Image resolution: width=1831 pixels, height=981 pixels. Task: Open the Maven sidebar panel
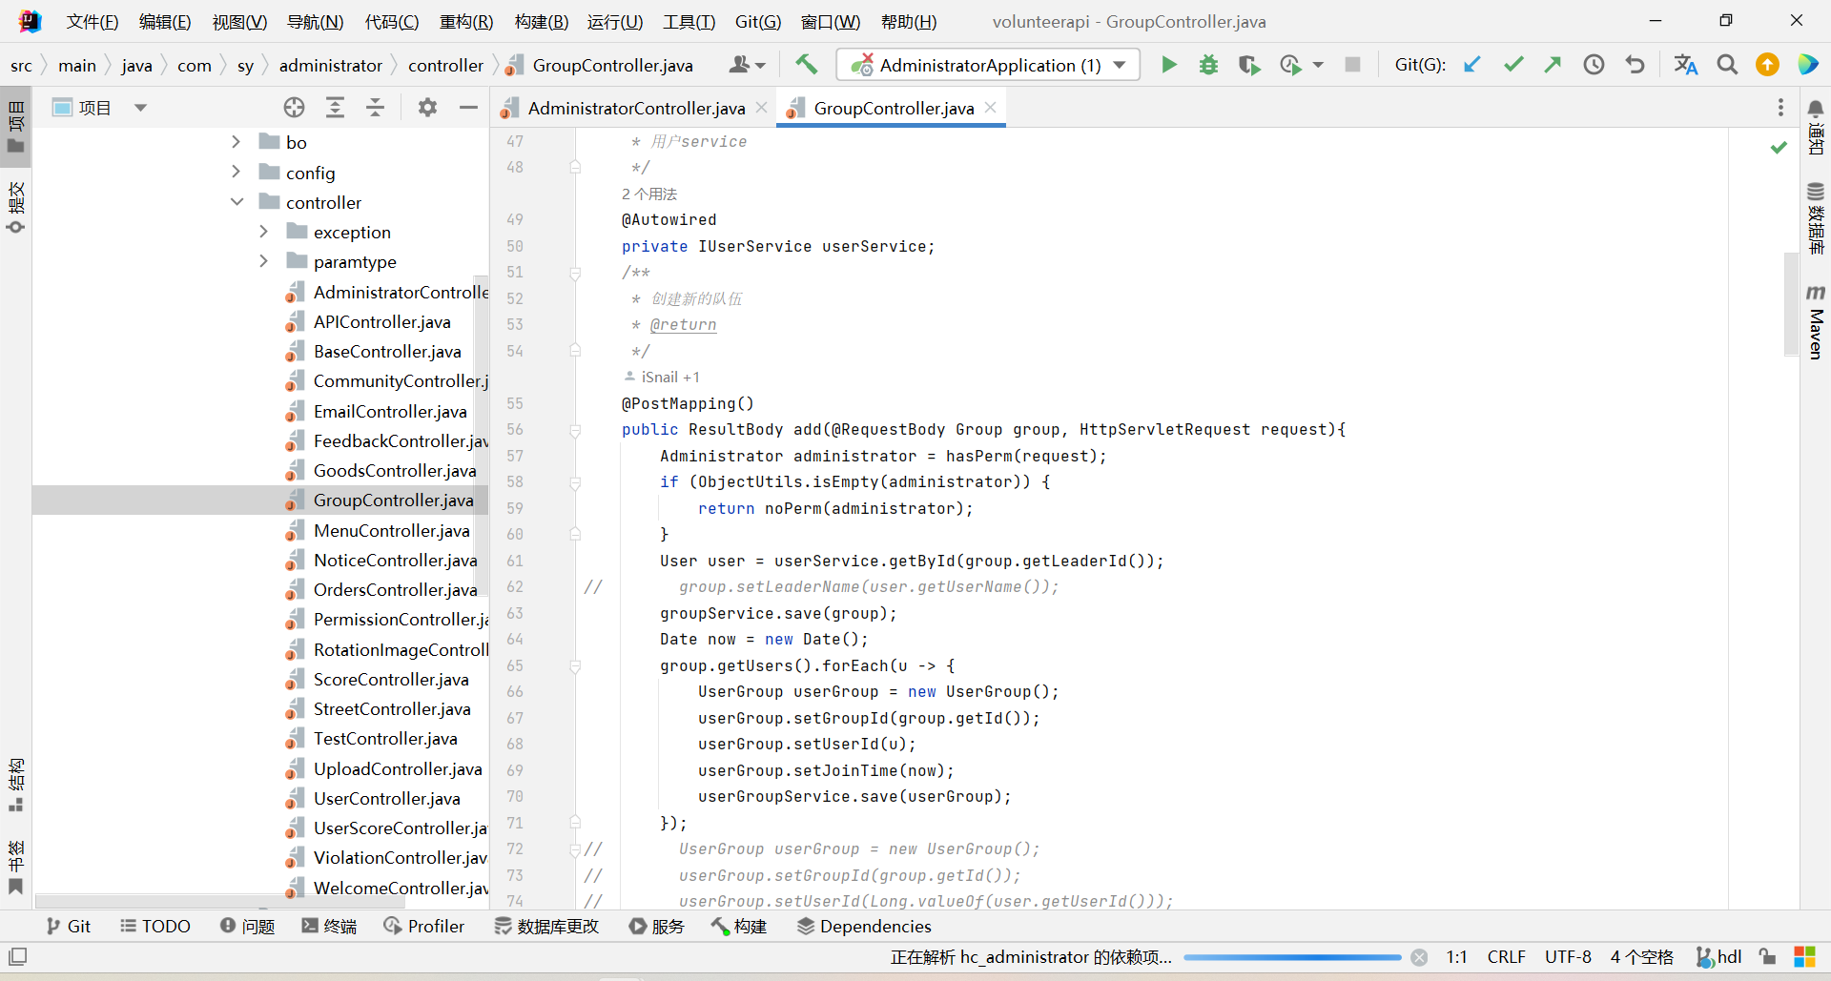1816,321
